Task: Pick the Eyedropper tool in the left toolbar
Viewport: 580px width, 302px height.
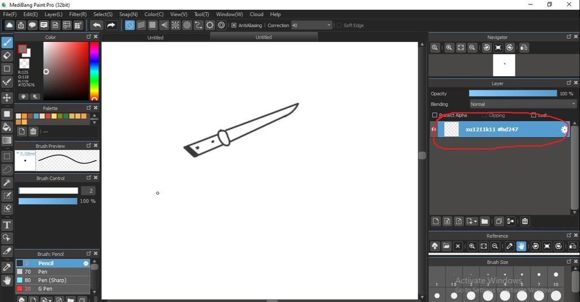Action: (x=7, y=267)
